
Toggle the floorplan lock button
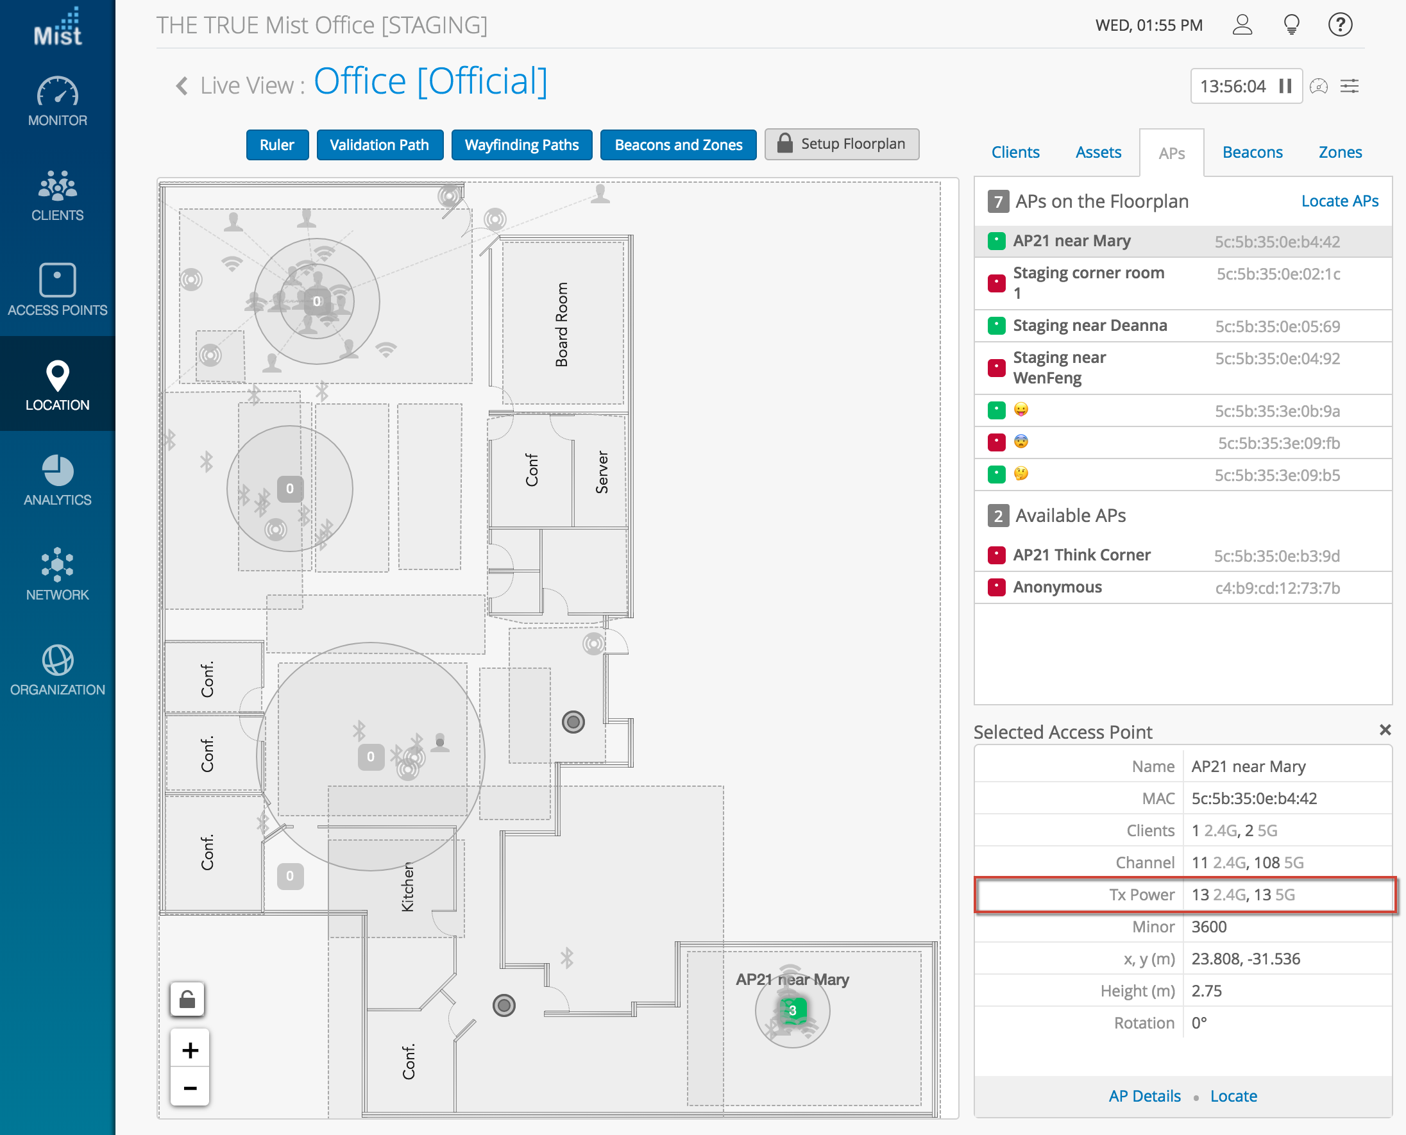click(188, 1000)
